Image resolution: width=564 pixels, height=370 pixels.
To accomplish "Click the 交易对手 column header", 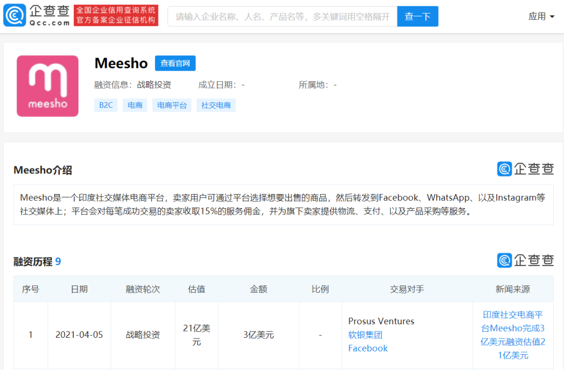I will click(407, 289).
